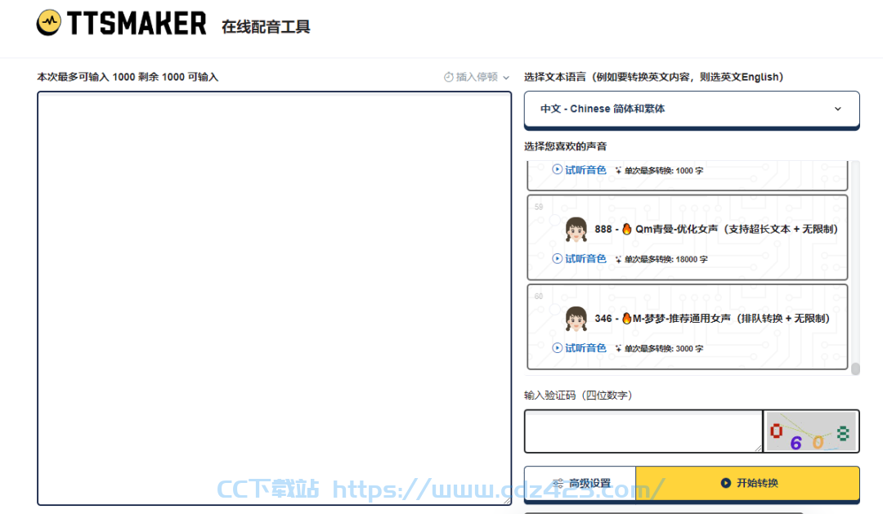The image size is (883, 514).
Task: Click the verification code input field
Action: point(643,431)
